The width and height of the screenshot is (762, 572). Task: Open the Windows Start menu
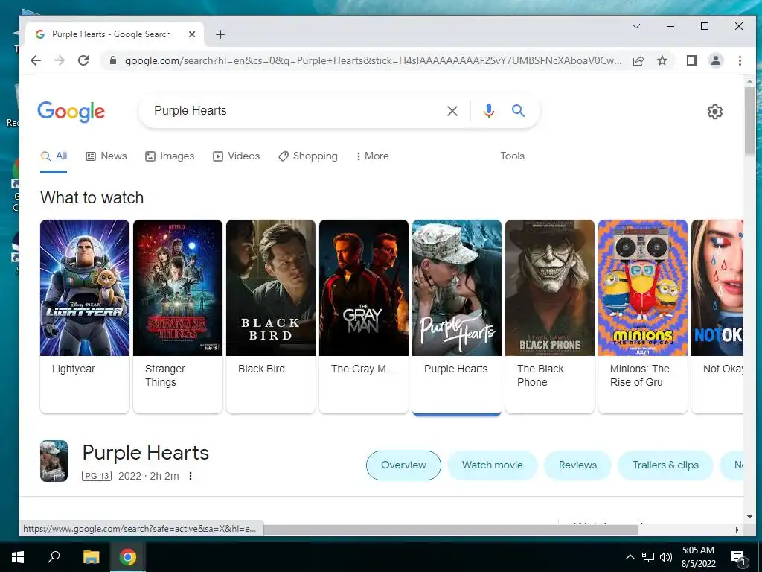click(18, 557)
